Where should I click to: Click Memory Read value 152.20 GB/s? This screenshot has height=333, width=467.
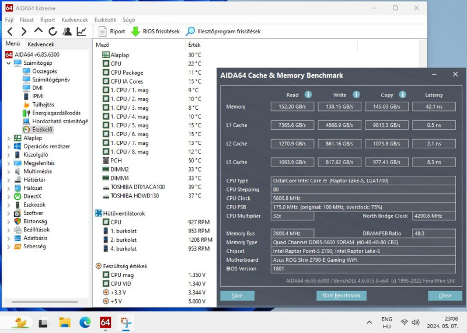(292, 106)
